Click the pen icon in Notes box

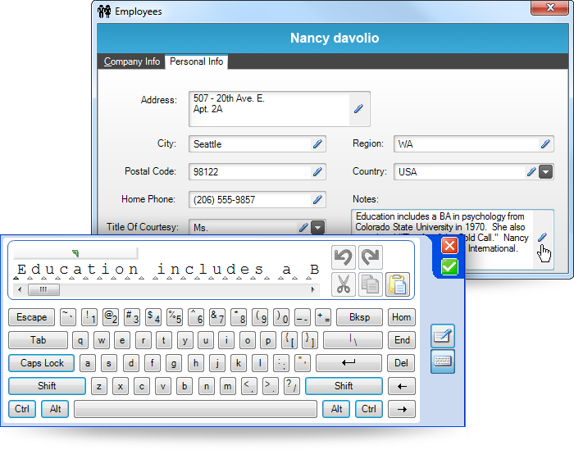point(543,238)
